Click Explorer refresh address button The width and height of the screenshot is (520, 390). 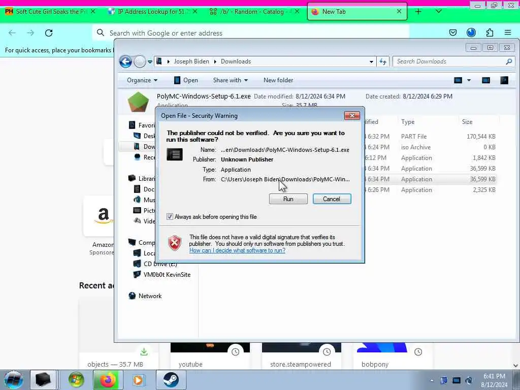[383, 61]
